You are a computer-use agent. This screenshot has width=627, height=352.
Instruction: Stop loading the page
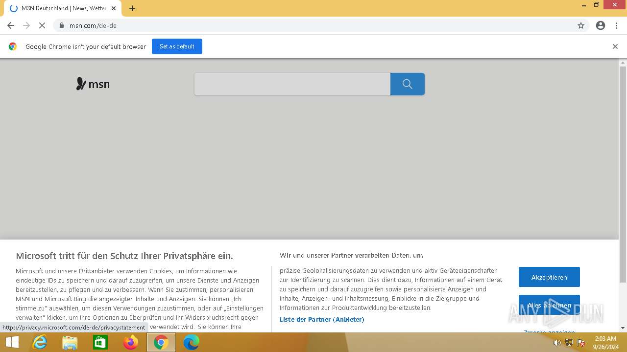[42, 25]
